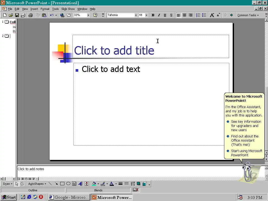Click the Shadow effect icon
The width and height of the screenshot is (268, 201).
click(x=139, y=184)
